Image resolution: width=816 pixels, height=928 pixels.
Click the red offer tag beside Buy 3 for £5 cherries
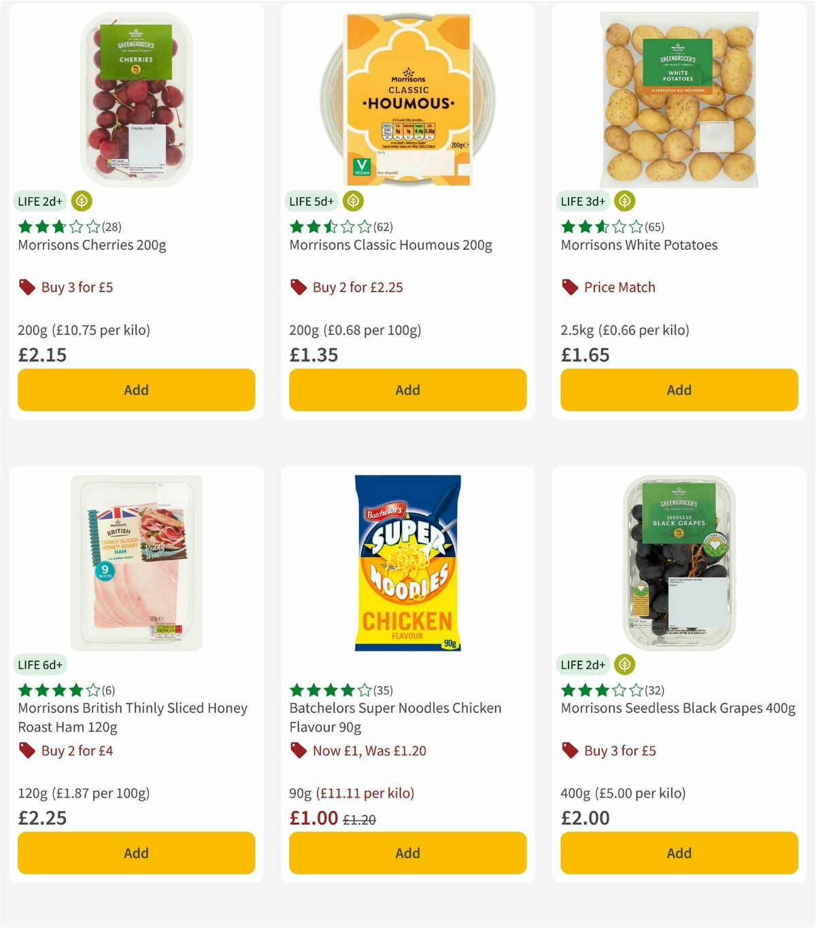point(27,287)
